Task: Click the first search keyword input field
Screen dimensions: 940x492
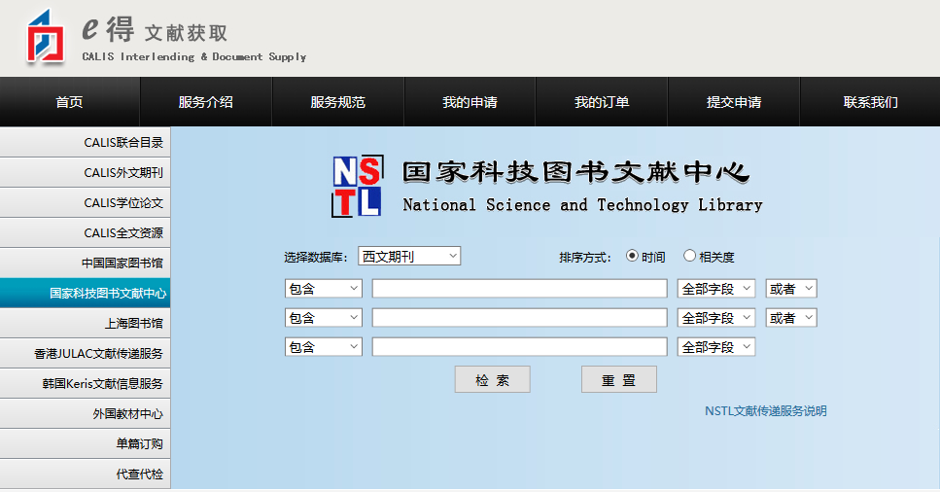Action: (x=520, y=289)
